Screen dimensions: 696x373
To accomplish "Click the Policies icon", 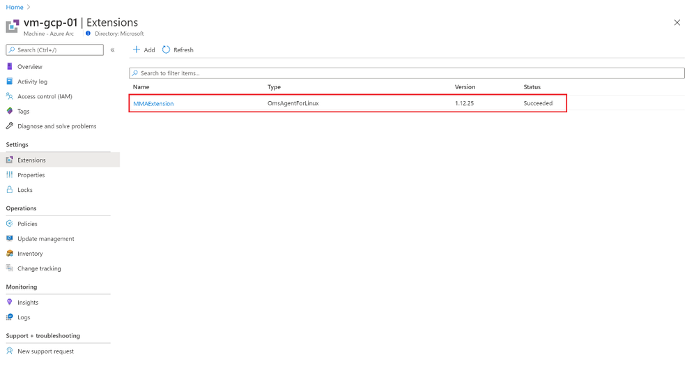I will pyautogui.click(x=9, y=223).
